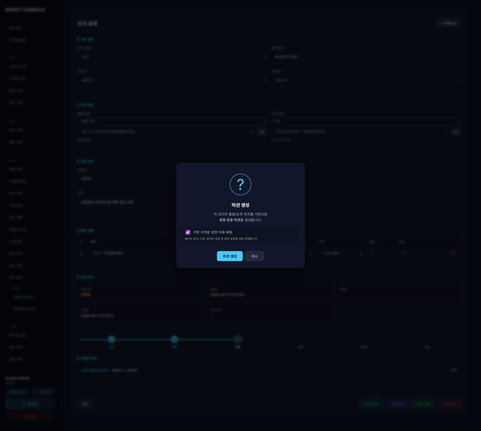The height and width of the screenshot is (431, 481).
Task: Click the first completed step circle on the timeline
Action: coord(111,339)
